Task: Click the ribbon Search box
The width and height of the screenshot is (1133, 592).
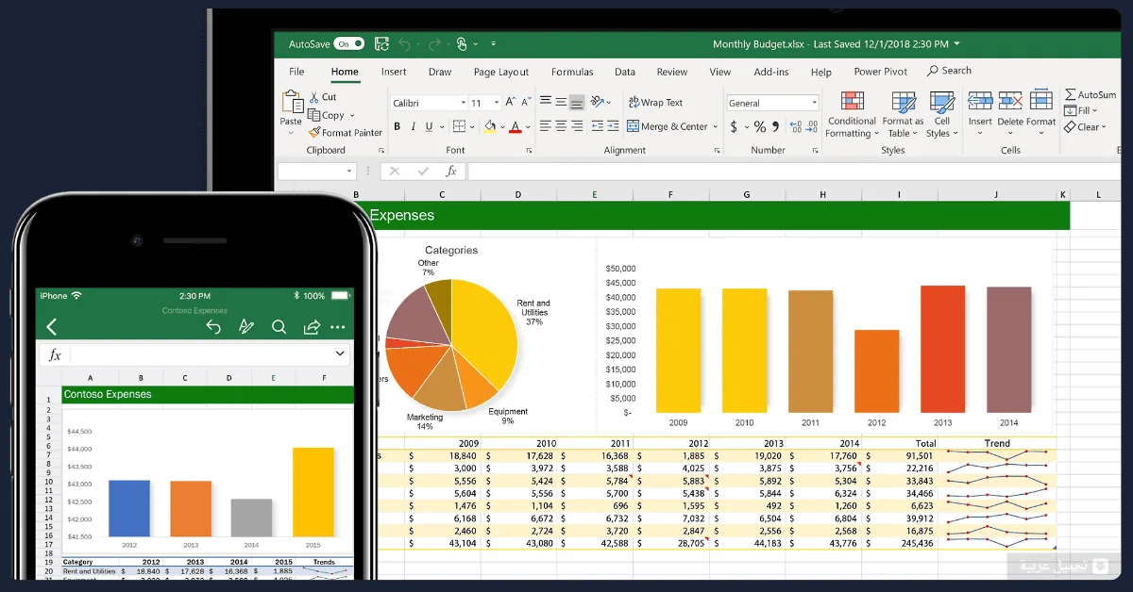Action: [x=950, y=71]
